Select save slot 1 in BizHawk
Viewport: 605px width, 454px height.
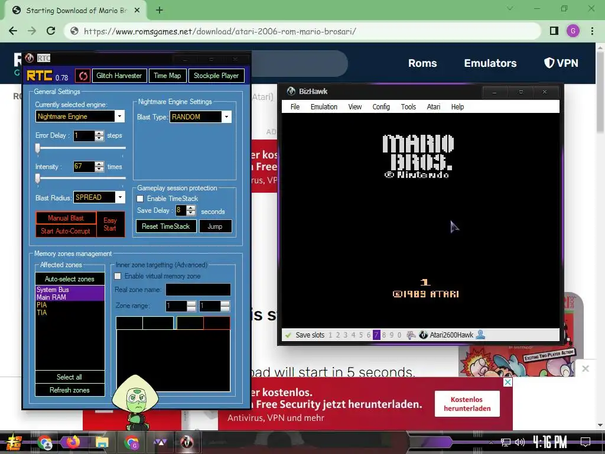pos(330,335)
